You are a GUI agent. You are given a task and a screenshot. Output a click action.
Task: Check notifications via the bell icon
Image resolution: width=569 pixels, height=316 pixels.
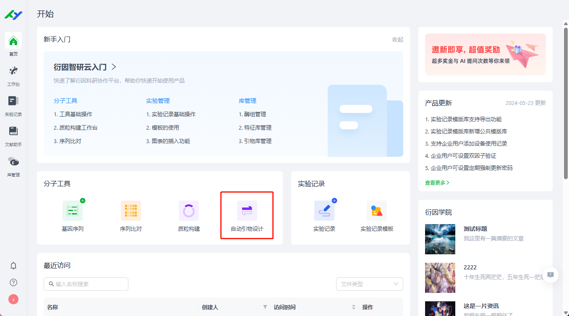[13, 266]
